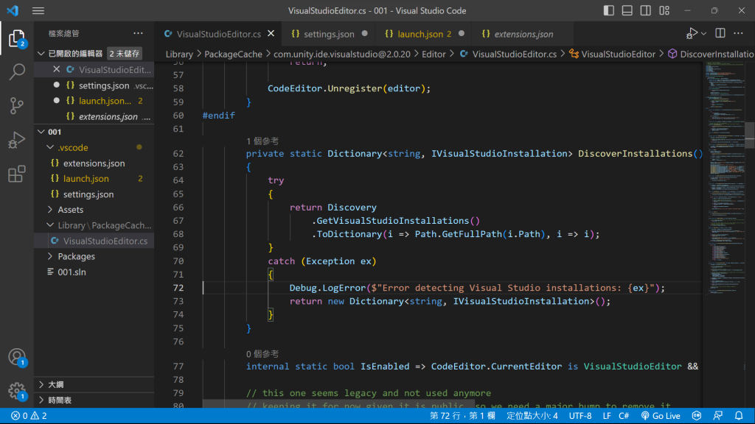The height and width of the screenshot is (424, 755).
Task: Open the run button dropdown arrow
Action: coord(703,34)
